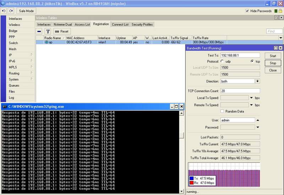Collapse the User field with the up arrow
The height and width of the screenshot is (195, 284).
[x=257, y=120]
